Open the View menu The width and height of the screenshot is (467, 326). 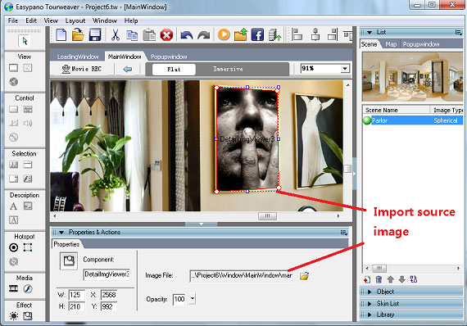[x=51, y=20]
